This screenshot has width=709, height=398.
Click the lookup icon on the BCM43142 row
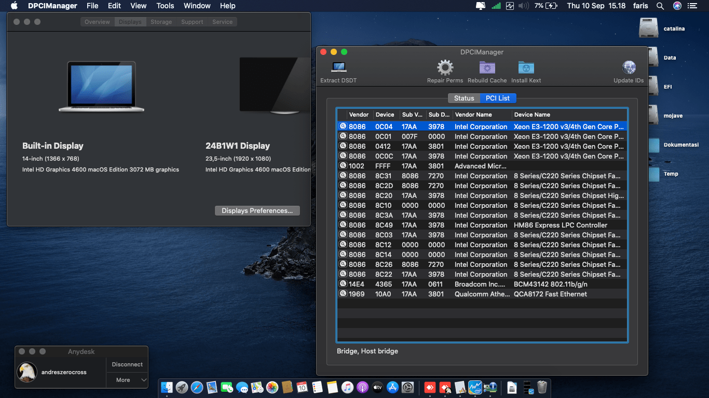343,284
